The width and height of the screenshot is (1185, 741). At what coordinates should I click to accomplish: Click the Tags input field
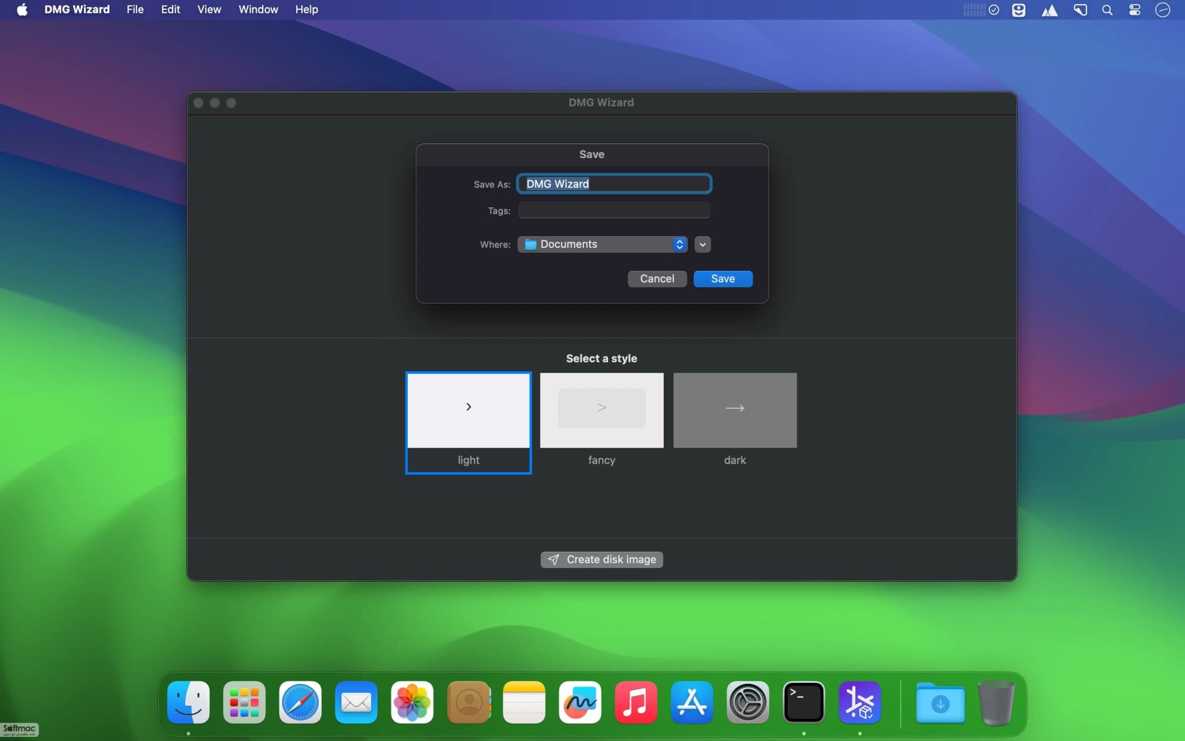click(614, 210)
